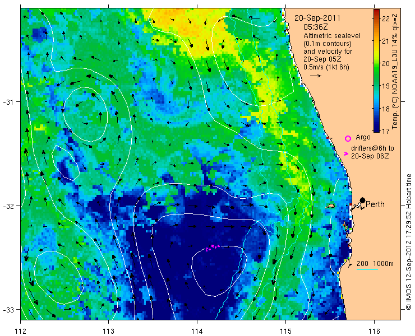Click the "(0.1m contours)" caption line
The width and height of the screenshot is (415, 336).
[x=328, y=43]
